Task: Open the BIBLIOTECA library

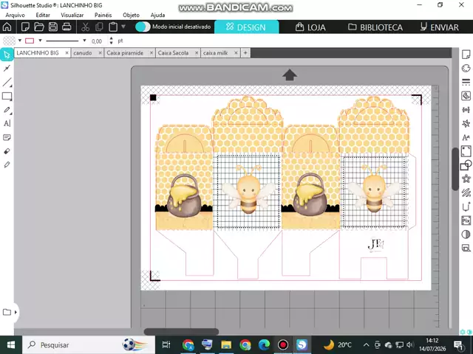Action: point(375,27)
